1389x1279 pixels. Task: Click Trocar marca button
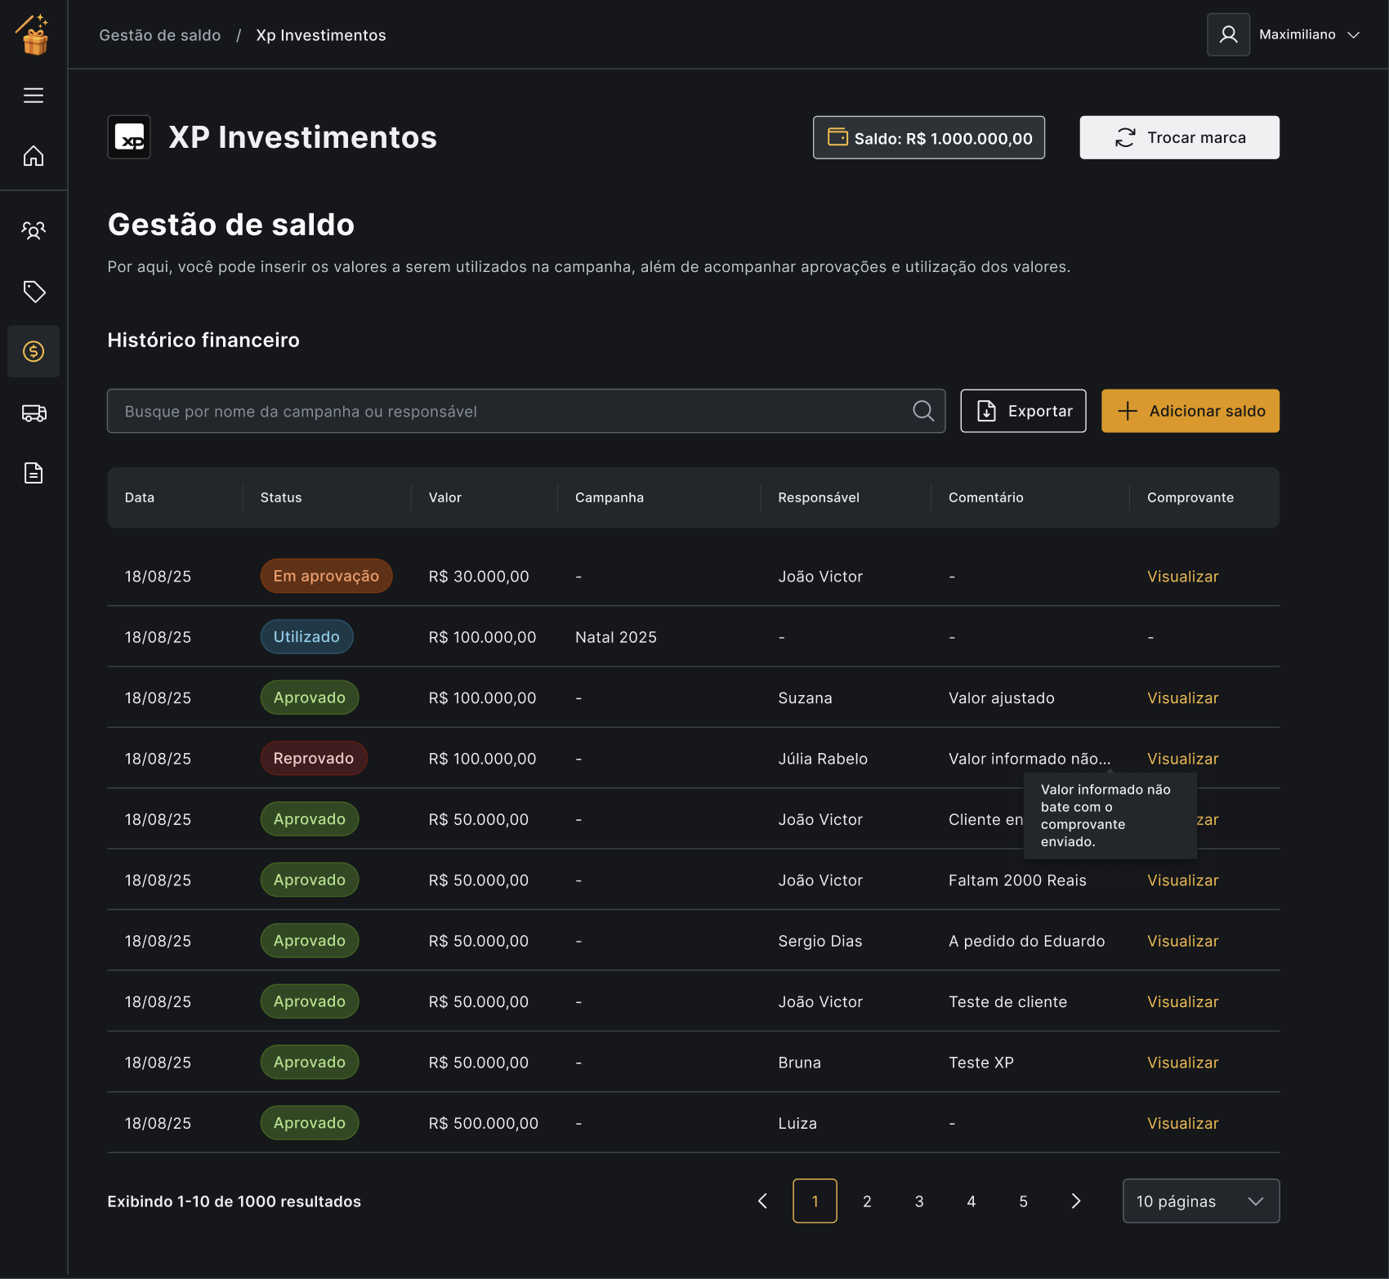click(x=1180, y=137)
